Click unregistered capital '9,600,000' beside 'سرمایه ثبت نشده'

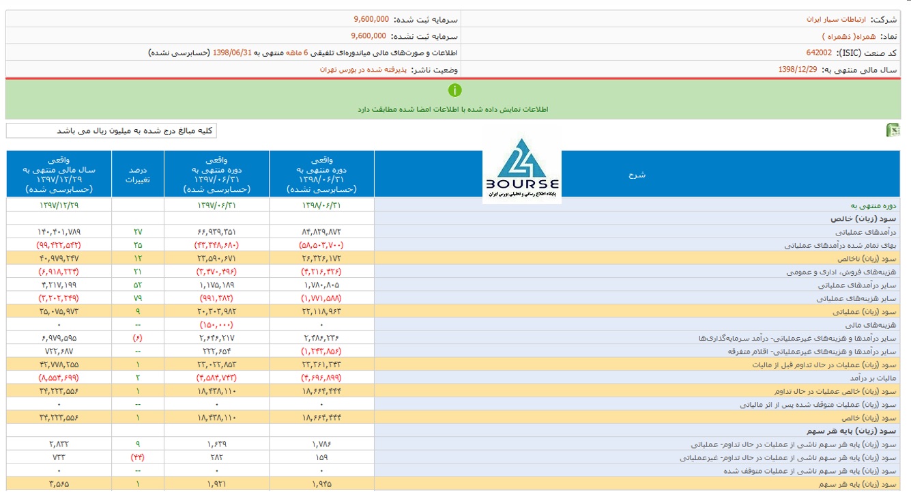pyautogui.click(x=368, y=36)
